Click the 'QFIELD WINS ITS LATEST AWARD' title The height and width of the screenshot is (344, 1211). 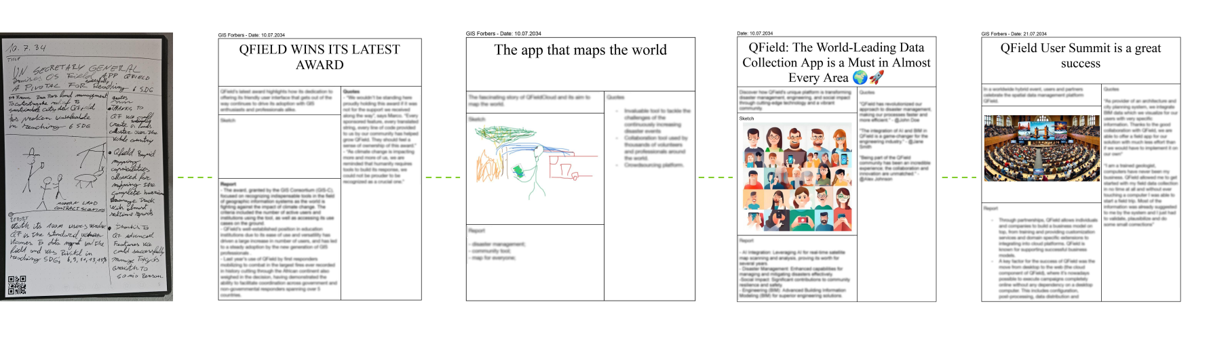tap(320, 57)
